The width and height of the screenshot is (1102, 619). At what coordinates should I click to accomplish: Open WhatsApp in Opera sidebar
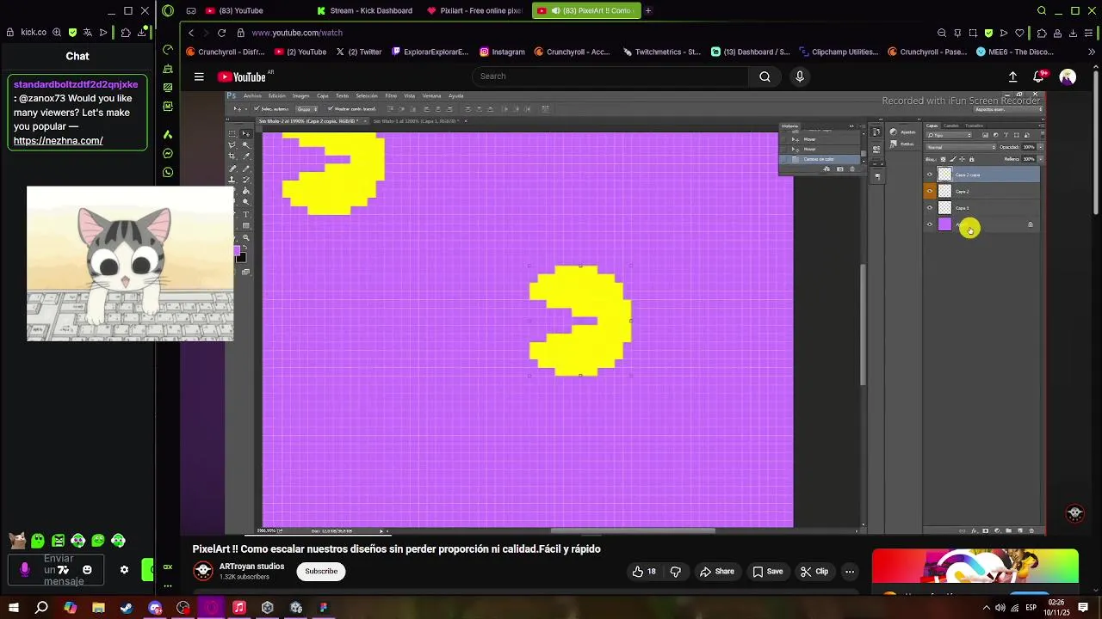coord(168,172)
